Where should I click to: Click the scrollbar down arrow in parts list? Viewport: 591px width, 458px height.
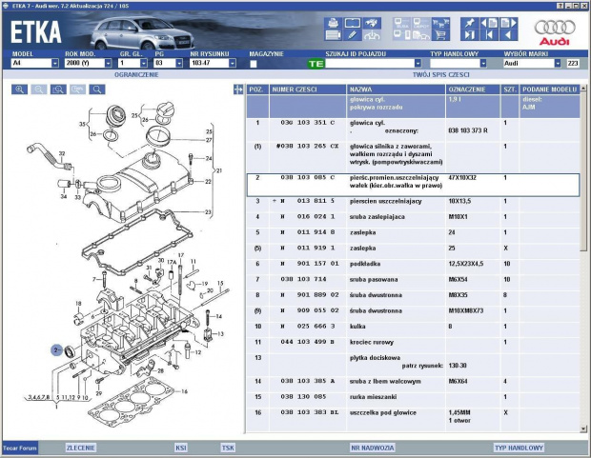pos(583,428)
